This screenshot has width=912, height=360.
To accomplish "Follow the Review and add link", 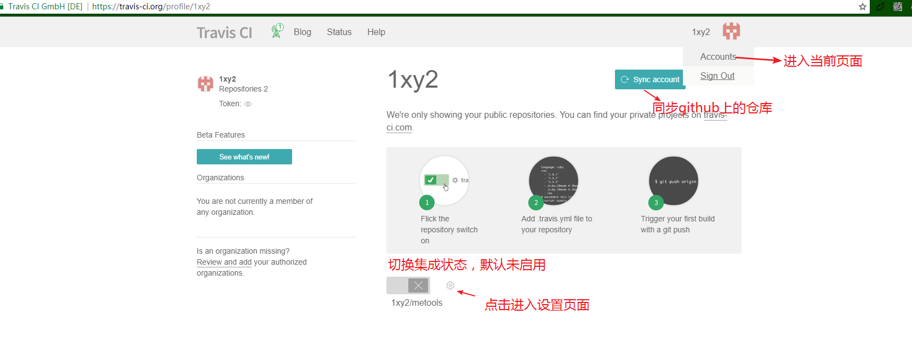I will pos(224,262).
